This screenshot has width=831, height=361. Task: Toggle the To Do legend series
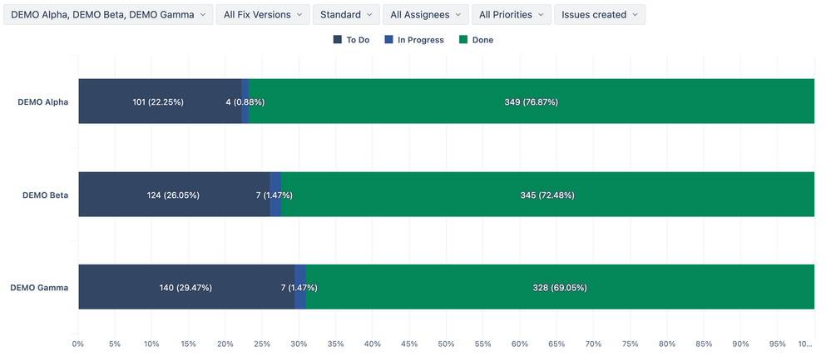351,40
